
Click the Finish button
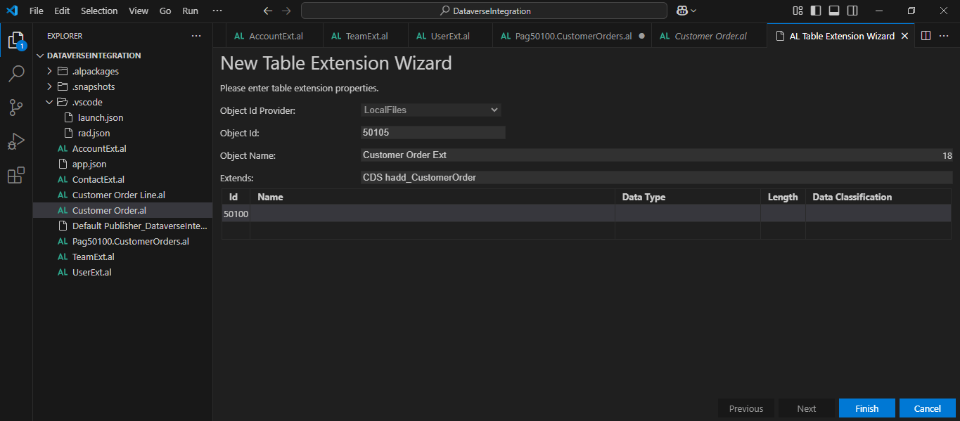866,408
